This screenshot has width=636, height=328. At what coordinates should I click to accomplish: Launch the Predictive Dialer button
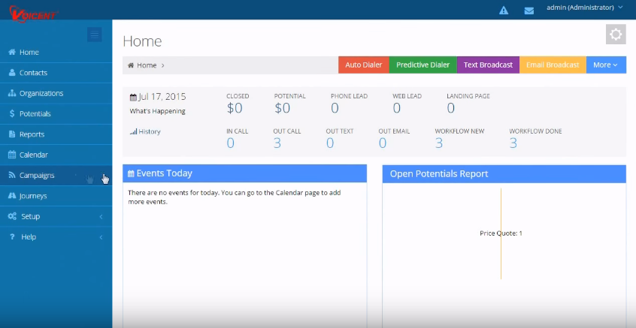[422, 65]
